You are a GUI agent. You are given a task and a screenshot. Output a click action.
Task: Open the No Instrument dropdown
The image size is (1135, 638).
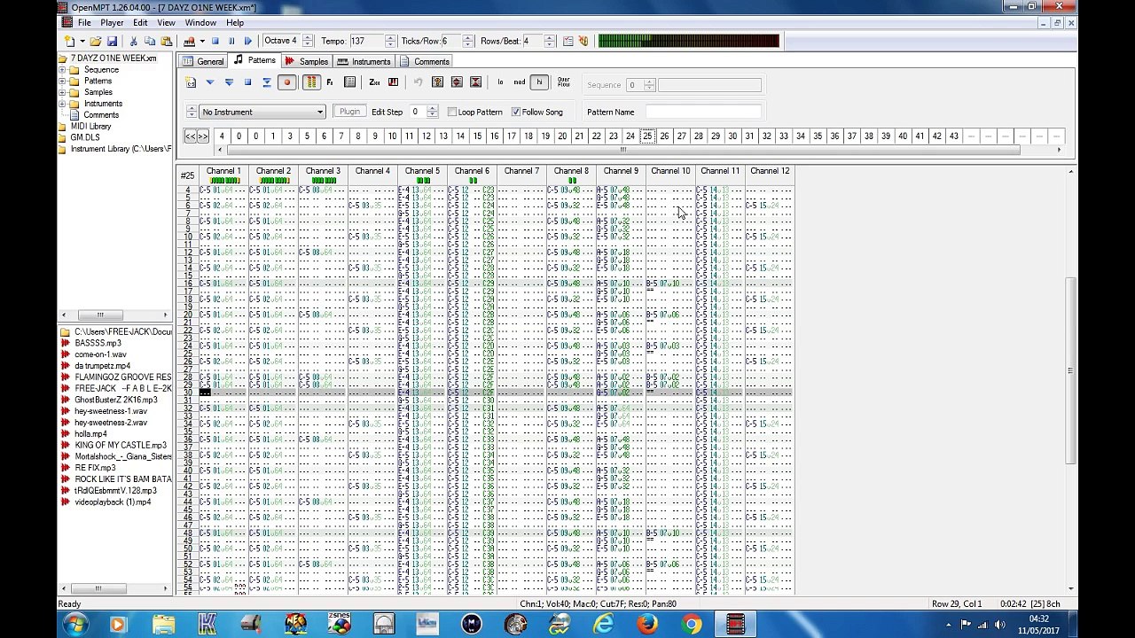pos(262,112)
